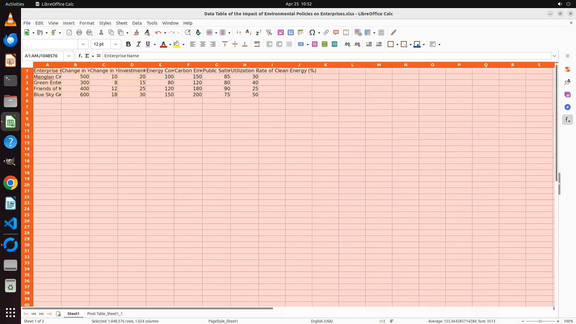Open Function Wizard next to formula bar

click(x=80, y=56)
